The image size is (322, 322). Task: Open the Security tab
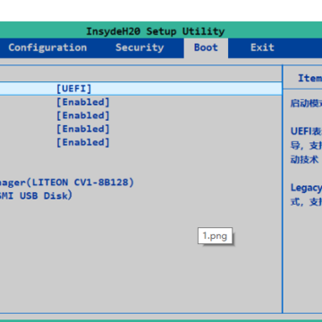pos(140,47)
